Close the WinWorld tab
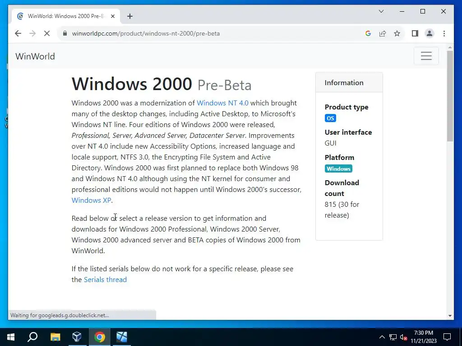The image size is (462, 346). pos(112,16)
